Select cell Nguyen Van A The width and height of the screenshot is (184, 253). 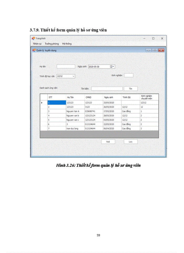(x=75, y=111)
